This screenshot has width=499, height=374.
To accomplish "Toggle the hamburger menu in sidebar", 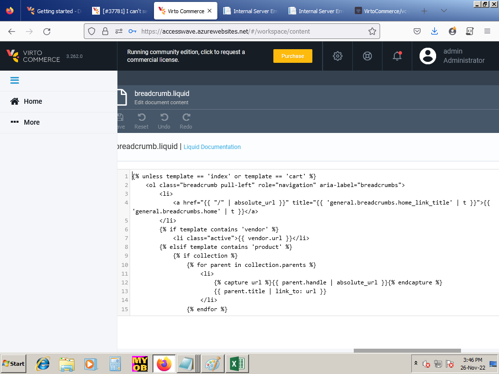I will (15, 81).
